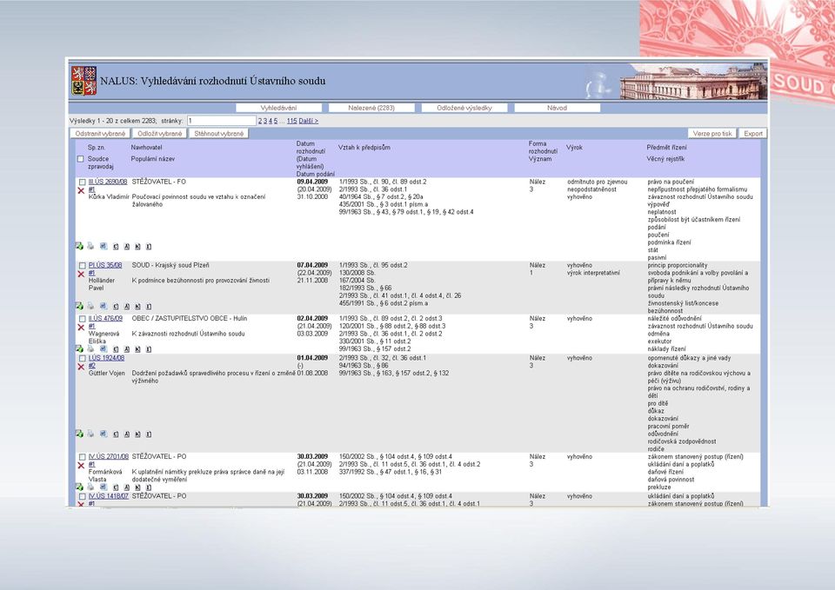Open Verze pro tisk print version
The image size is (835, 590).
[712, 134]
